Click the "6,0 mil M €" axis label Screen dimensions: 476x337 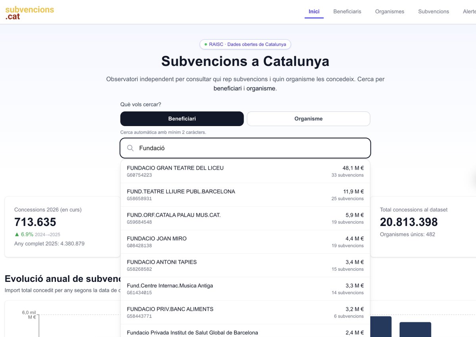(29, 315)
